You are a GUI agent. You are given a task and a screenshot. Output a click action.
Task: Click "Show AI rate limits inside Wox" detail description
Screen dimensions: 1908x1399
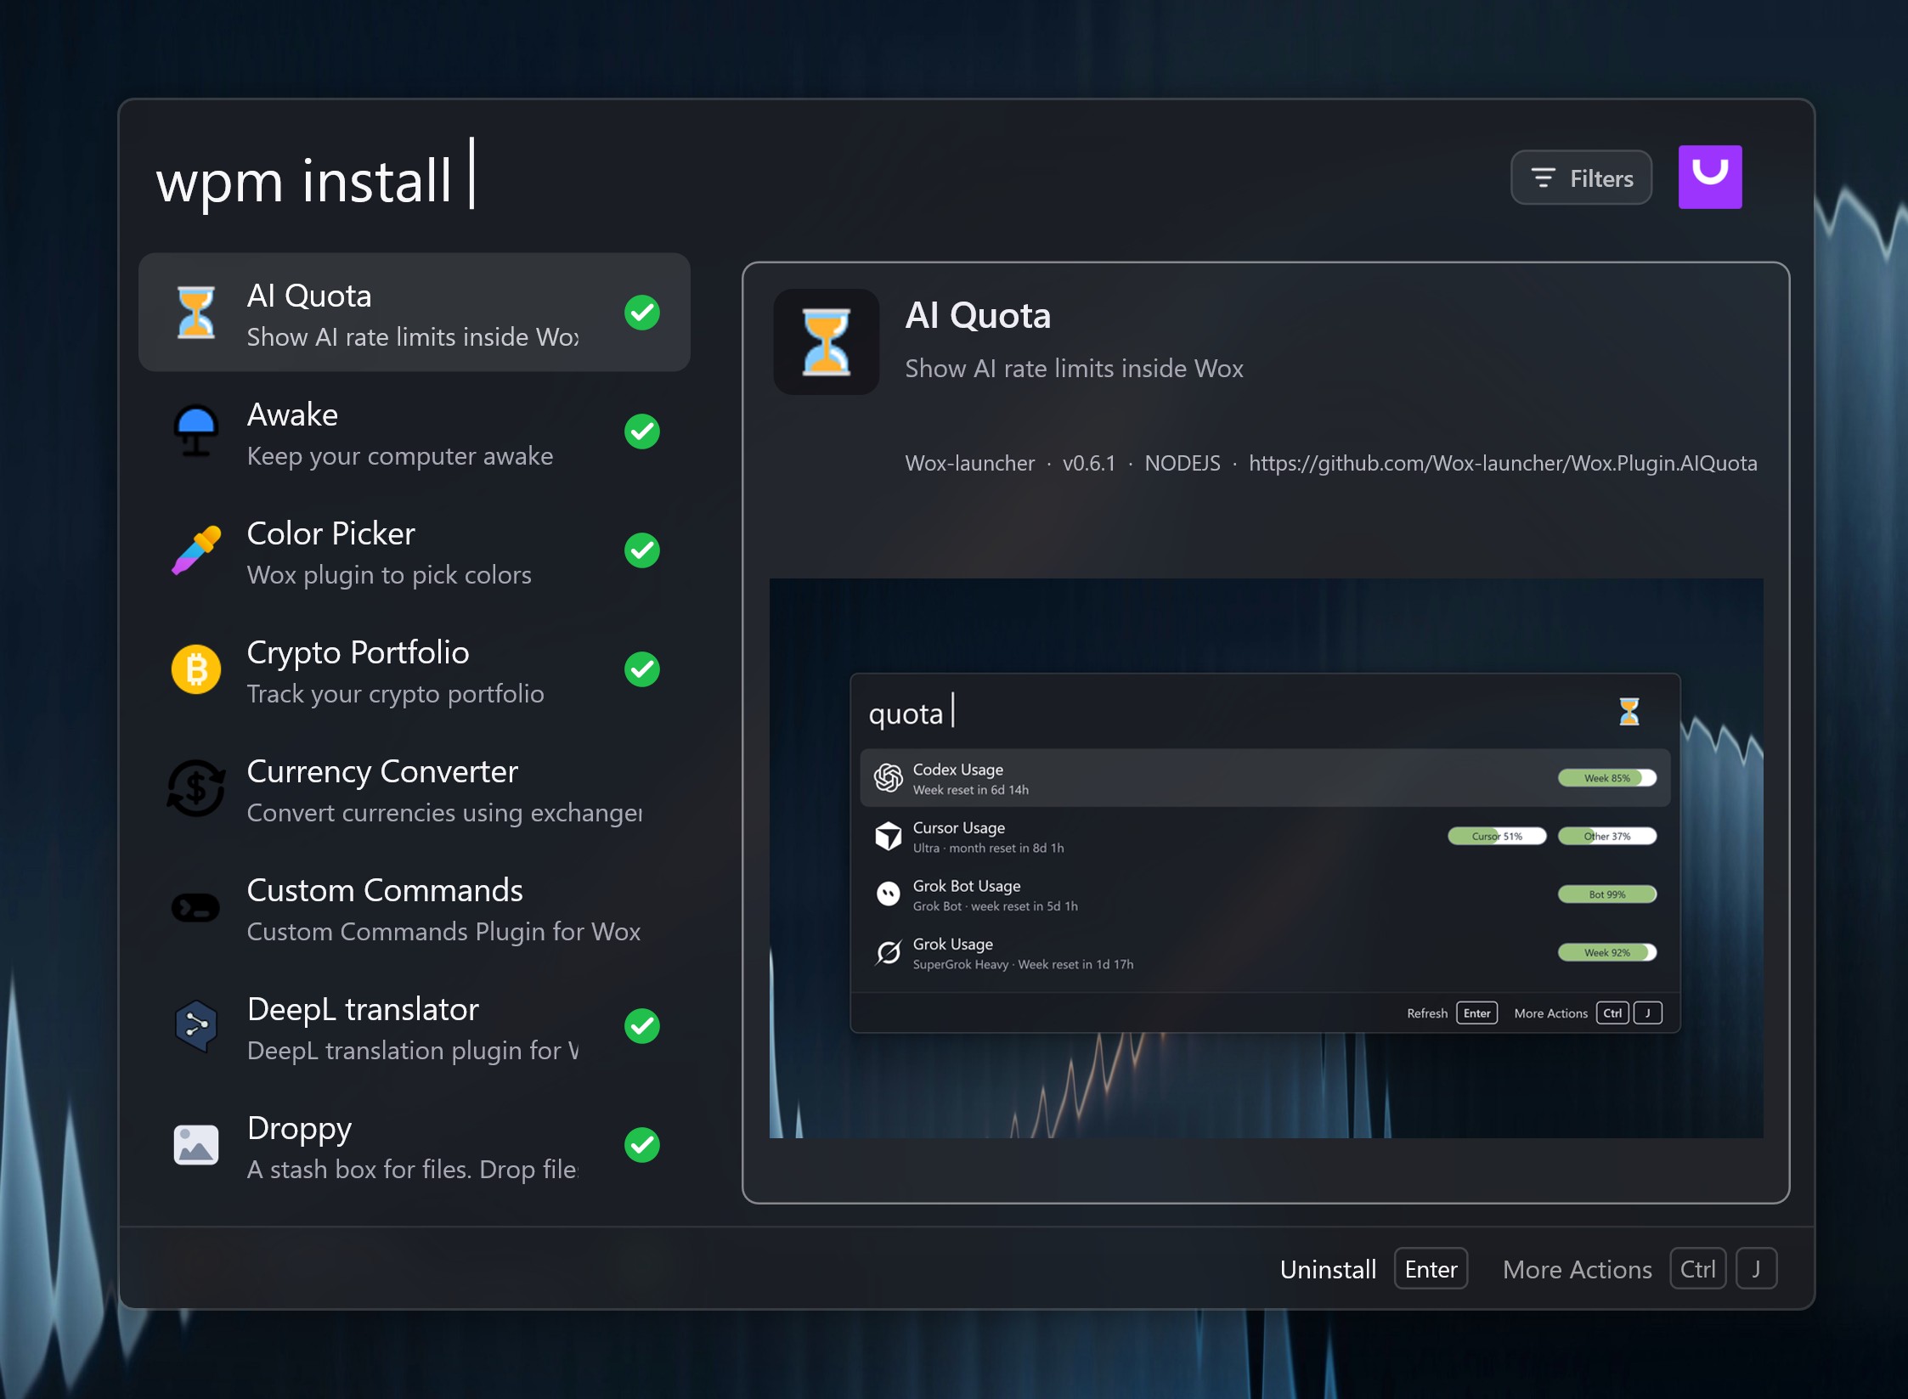[1074, 368]
